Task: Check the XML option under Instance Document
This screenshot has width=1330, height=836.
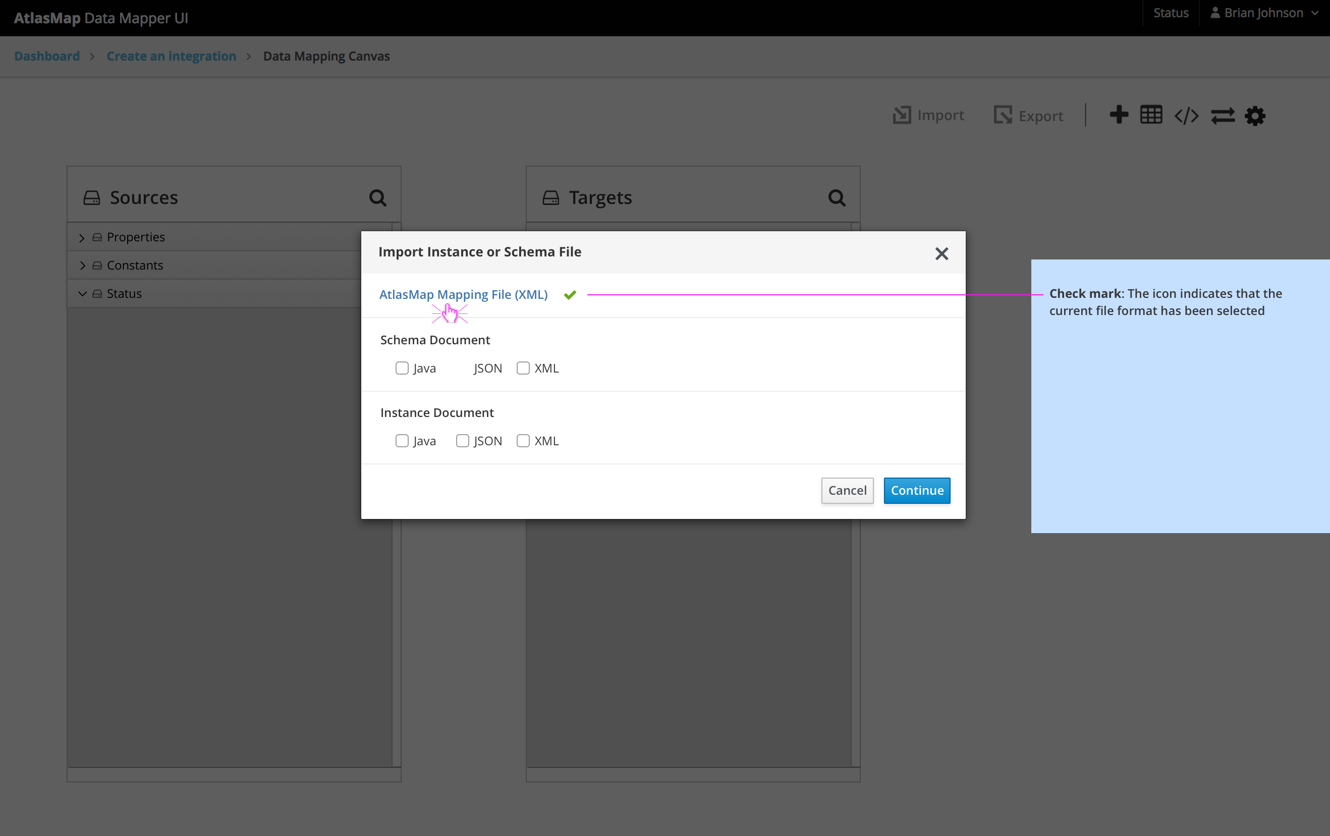Action: (x=523, y=441)
